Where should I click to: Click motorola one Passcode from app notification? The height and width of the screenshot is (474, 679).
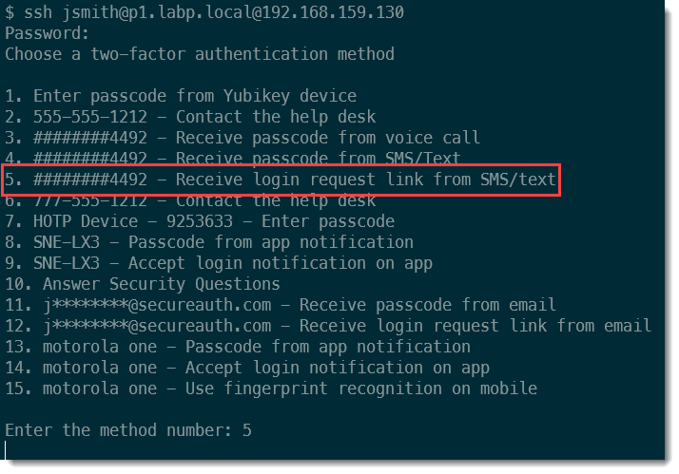pos(238,347)
